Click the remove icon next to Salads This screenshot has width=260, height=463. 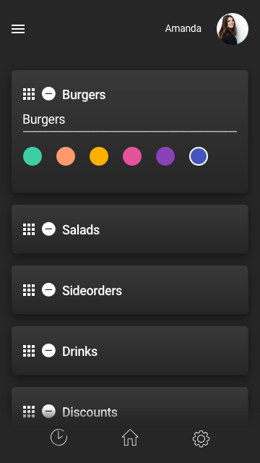point(48,229)
